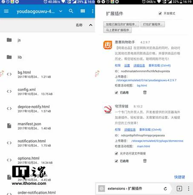Inspect bg.html active view link
Viewport: 193px width, 195px height.
pyautogui.click(x=142, y=85)
